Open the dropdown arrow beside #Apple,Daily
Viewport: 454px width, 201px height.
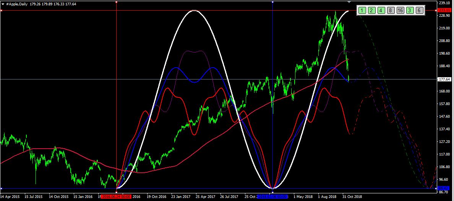point(3,4)
